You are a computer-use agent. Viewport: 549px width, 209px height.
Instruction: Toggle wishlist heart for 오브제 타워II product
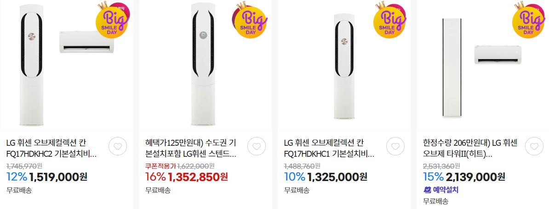[x=534, y=147]
